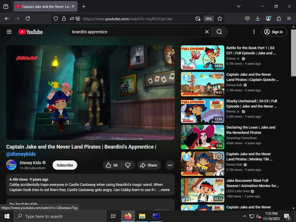The image size is (296, 222).
Task: Click the YouTube URL in address bar
Action: [127, 19]
